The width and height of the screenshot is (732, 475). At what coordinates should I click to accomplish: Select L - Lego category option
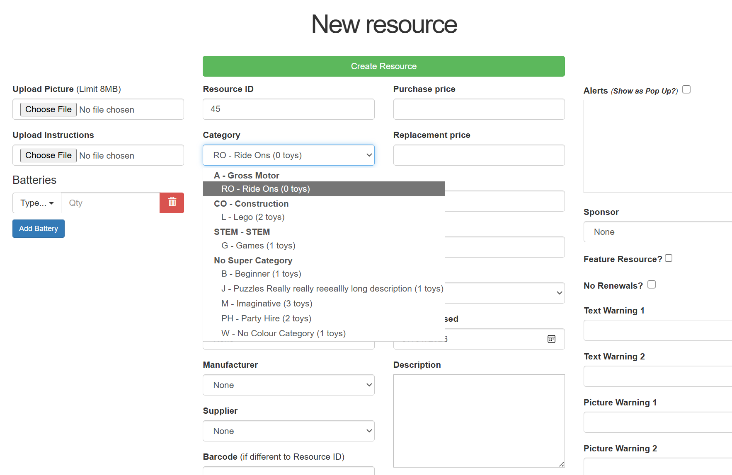[x=253, y=217]
